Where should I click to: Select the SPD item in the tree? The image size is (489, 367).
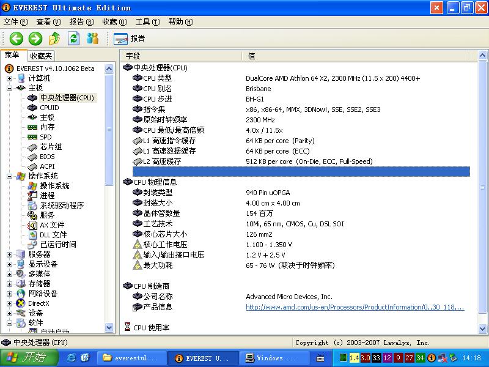point(46,137)
